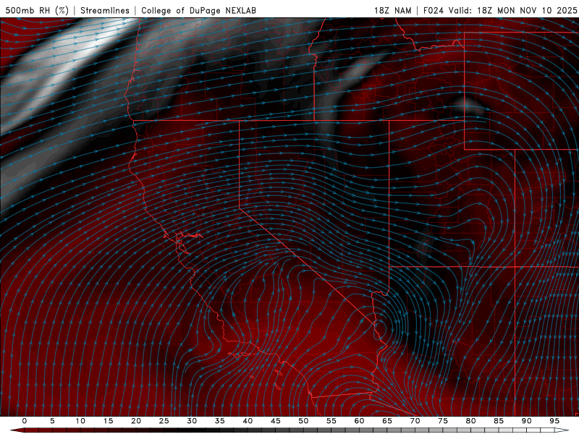Click the 55 value on the color scale

[x=331, y=421]
